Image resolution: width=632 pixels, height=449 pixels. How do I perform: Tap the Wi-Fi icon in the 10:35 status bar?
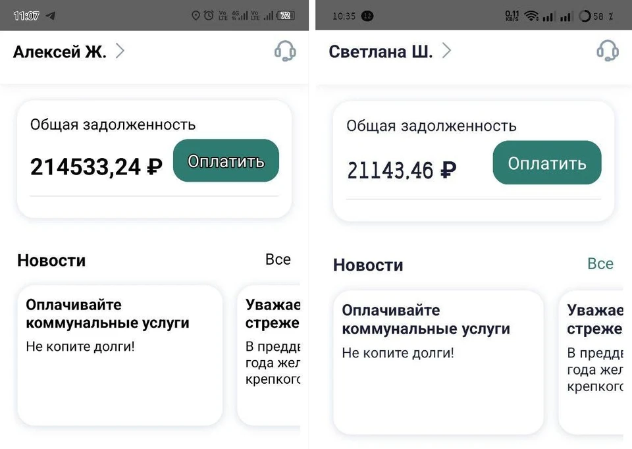pos(532,16)
